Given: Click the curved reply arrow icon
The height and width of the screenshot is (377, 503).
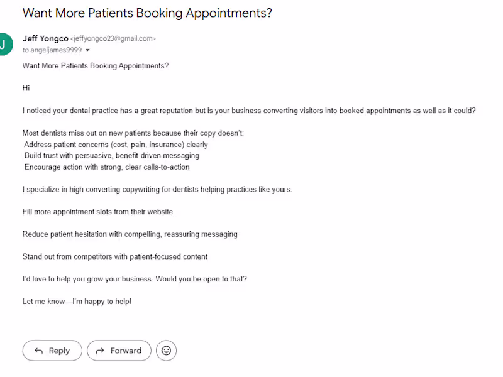Looking at the screenshot, I should (x=38, y=351).
